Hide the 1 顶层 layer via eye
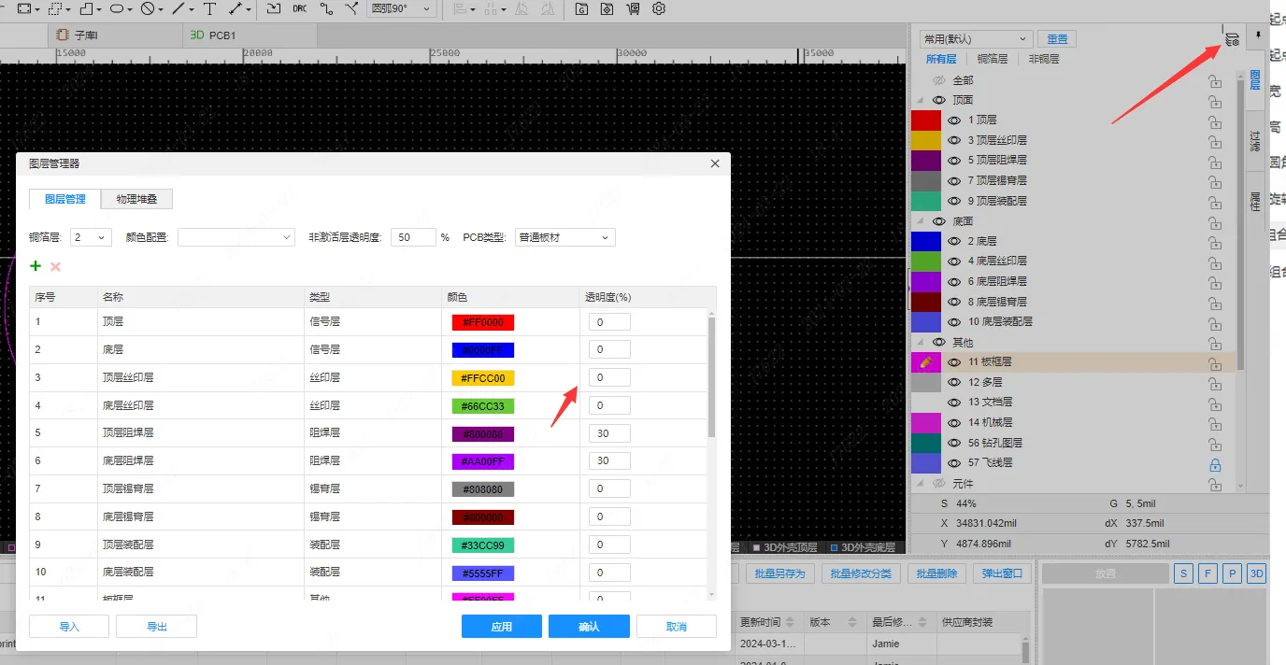The width and height of the screenshot is (1286, 665). point(954,120)
